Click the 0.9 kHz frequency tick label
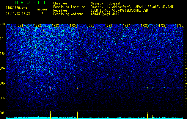Image resolution: width=187 pixels, height=119 pixels. pos(3,68)
